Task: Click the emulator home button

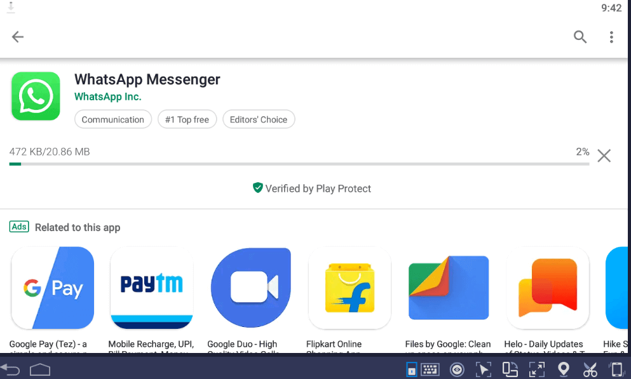Action: click(40, 369)
